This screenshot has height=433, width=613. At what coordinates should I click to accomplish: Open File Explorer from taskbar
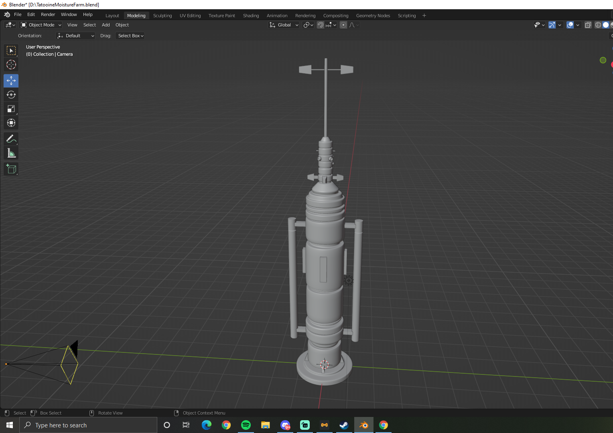click(266, 425)
